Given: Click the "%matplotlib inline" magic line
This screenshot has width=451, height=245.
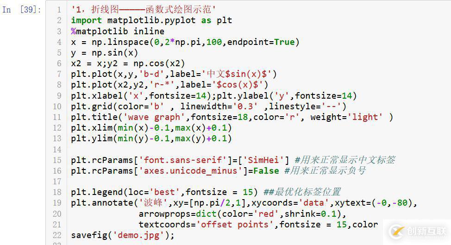Looking at the screenshot, I should 118,31.
